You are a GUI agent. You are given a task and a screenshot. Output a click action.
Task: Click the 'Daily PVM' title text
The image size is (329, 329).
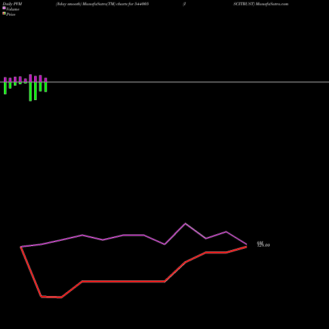click(13, 4)
